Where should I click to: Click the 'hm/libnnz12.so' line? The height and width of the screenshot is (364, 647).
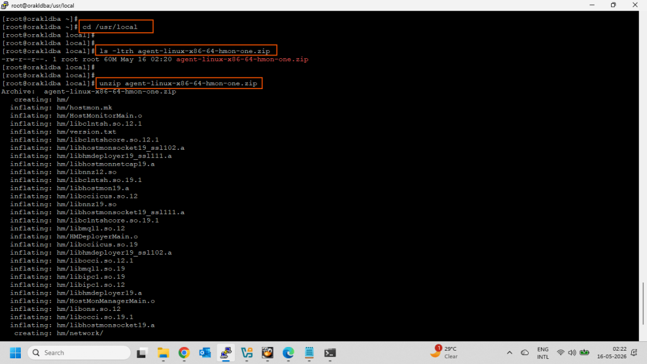coord(63,172)
